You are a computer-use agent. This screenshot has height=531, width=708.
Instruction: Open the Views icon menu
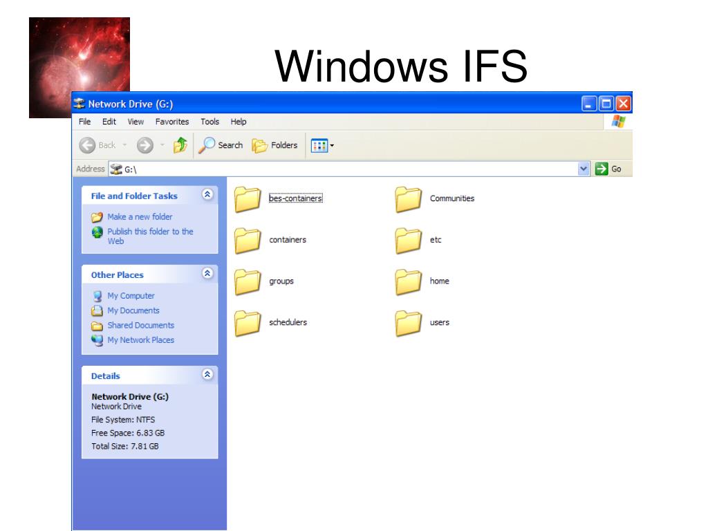point(322,145)
